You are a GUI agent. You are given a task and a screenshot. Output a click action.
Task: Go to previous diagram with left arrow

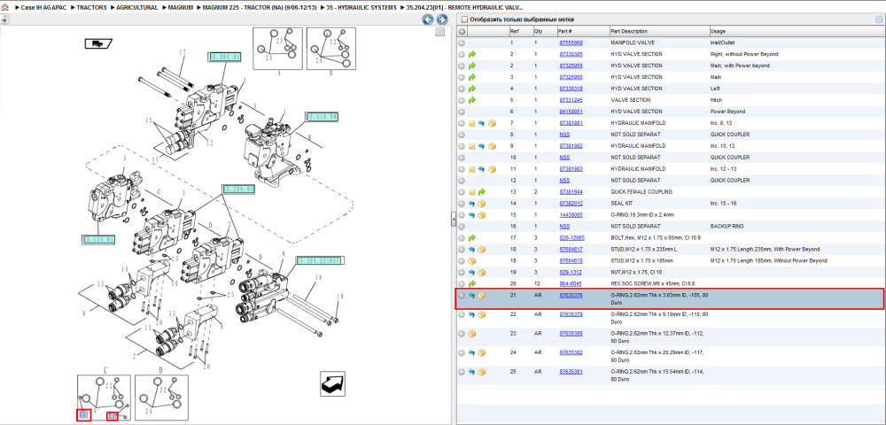click(x=428, y=19)
